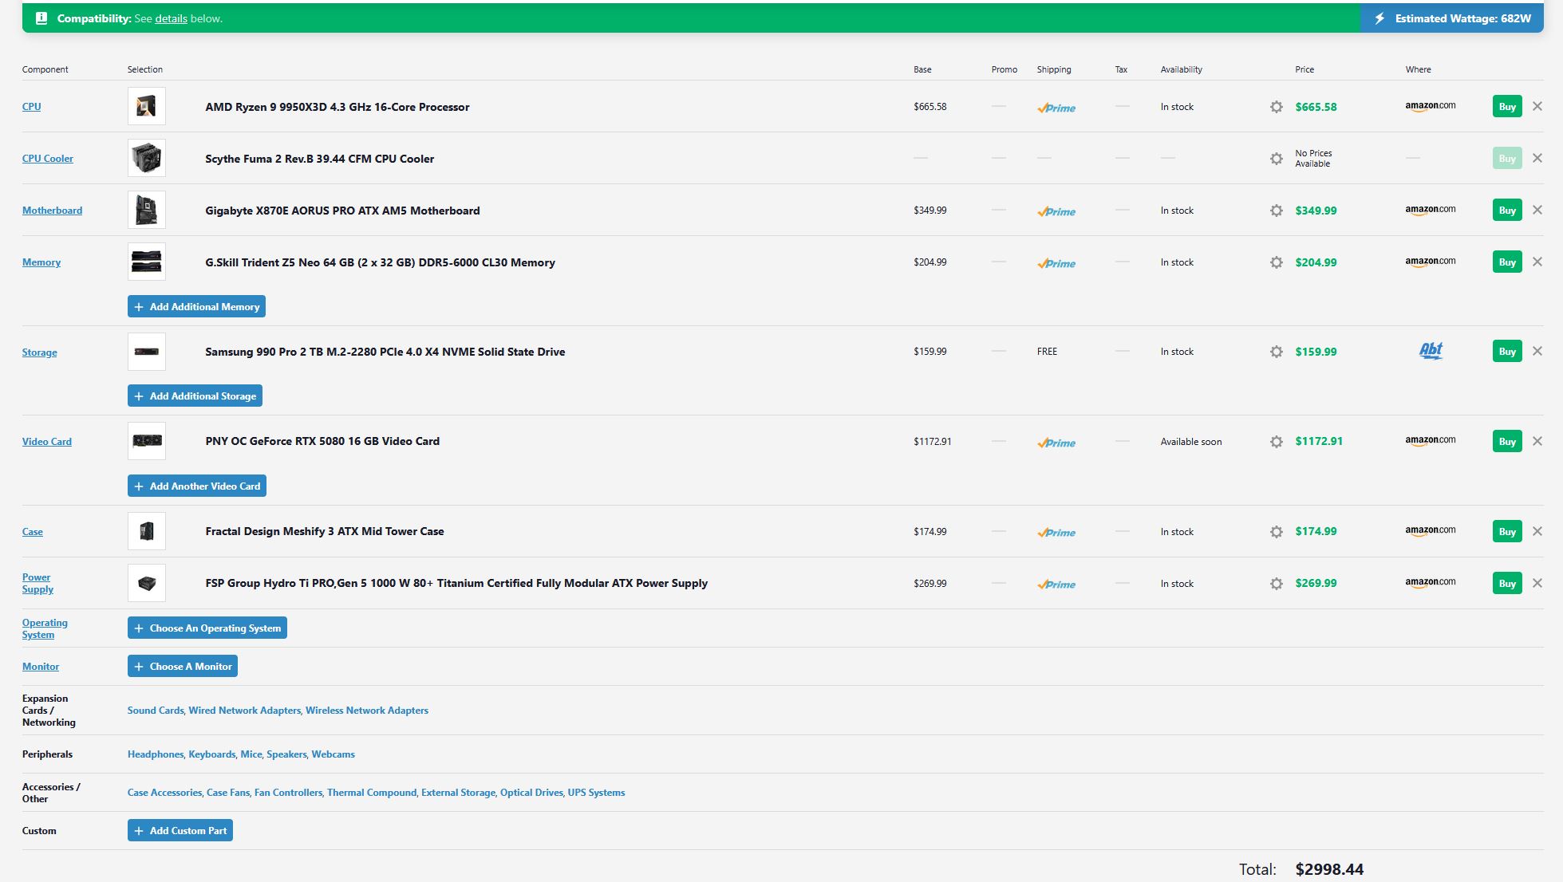Browse Thermal Compound accessories link
This screenshot has height=882, width=1563.
pos(372,792)
